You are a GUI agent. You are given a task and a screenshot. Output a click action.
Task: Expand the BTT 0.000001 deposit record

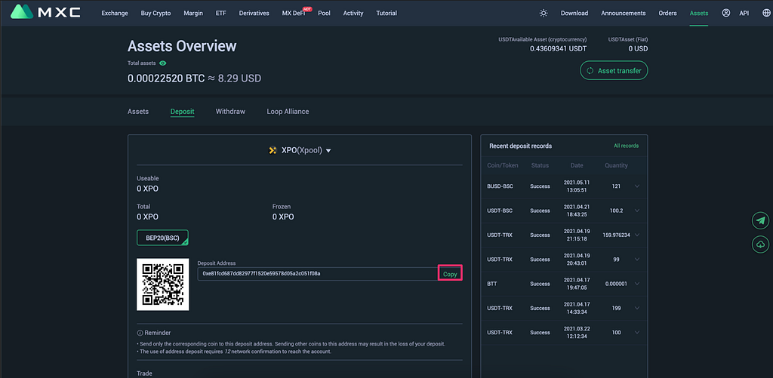637,284
